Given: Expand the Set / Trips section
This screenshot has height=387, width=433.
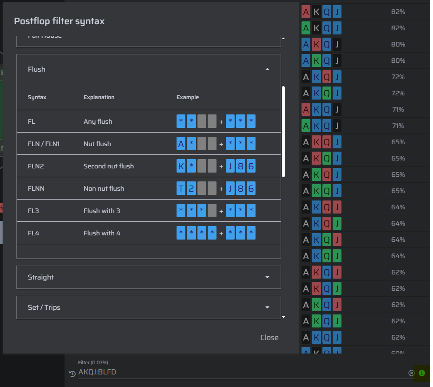Looking at the screenshot, I should pyautogui.click(x=149, y=307).
